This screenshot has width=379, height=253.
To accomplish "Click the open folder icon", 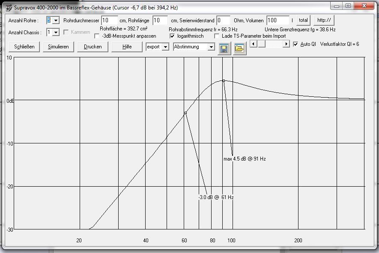I will (x=239, y=48).
